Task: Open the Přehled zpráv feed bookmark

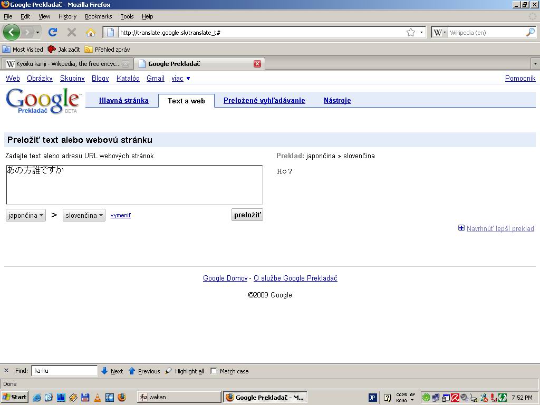Action: point(108,49)
